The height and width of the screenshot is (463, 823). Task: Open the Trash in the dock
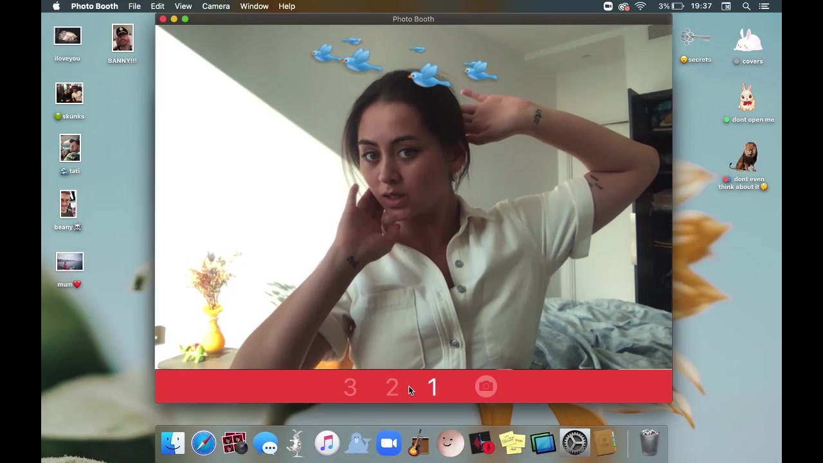coord(649,443)
